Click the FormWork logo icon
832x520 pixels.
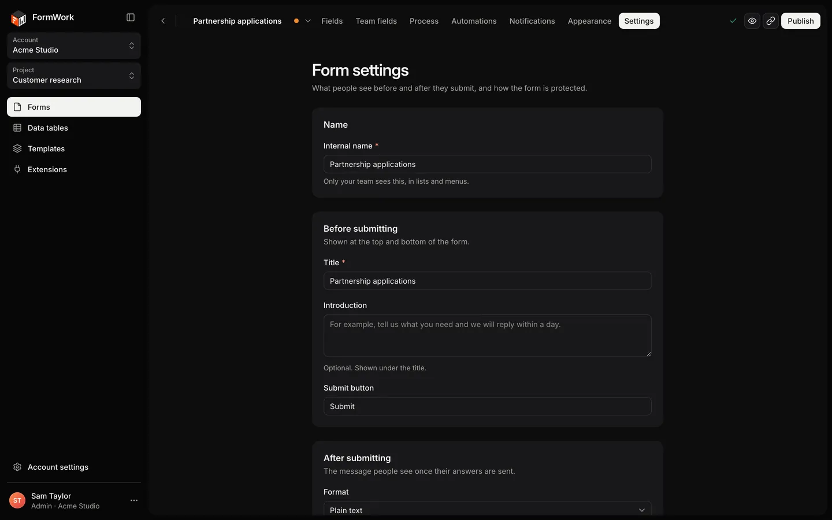18,18
